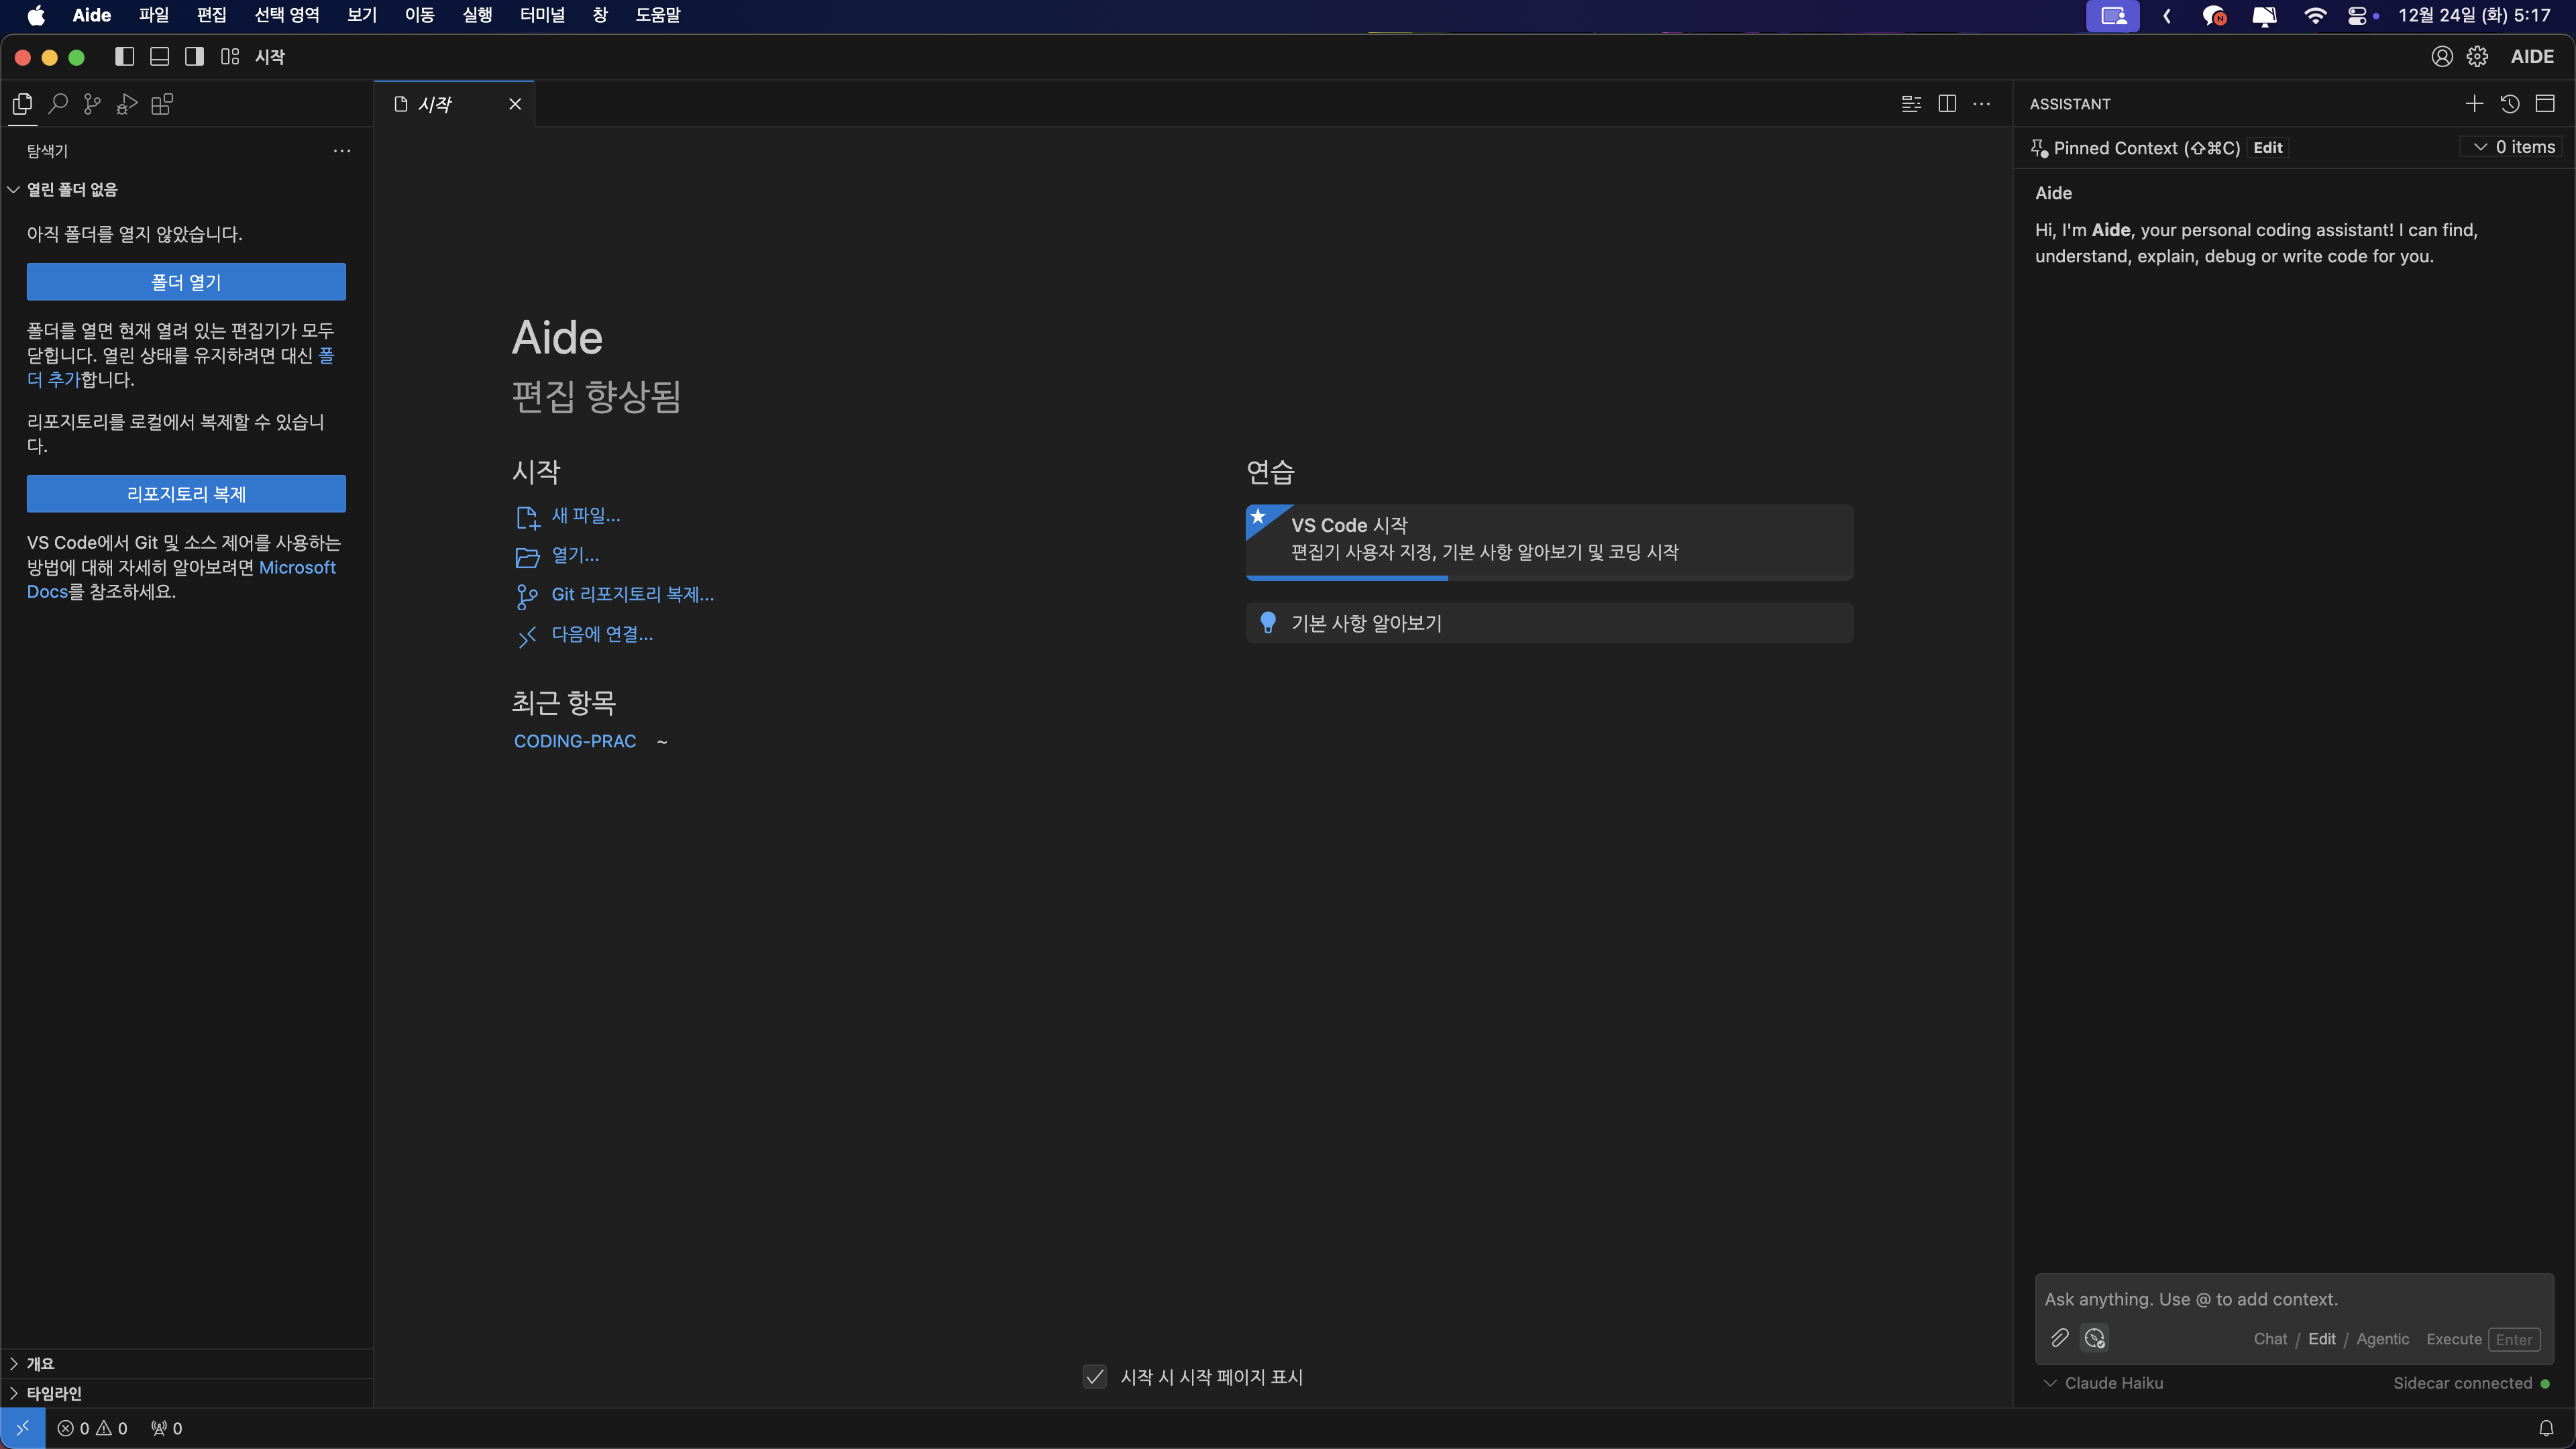Open the recent CODING-PRAC folder
This screenshot has width=2576, height=1449.
(575, 741)
